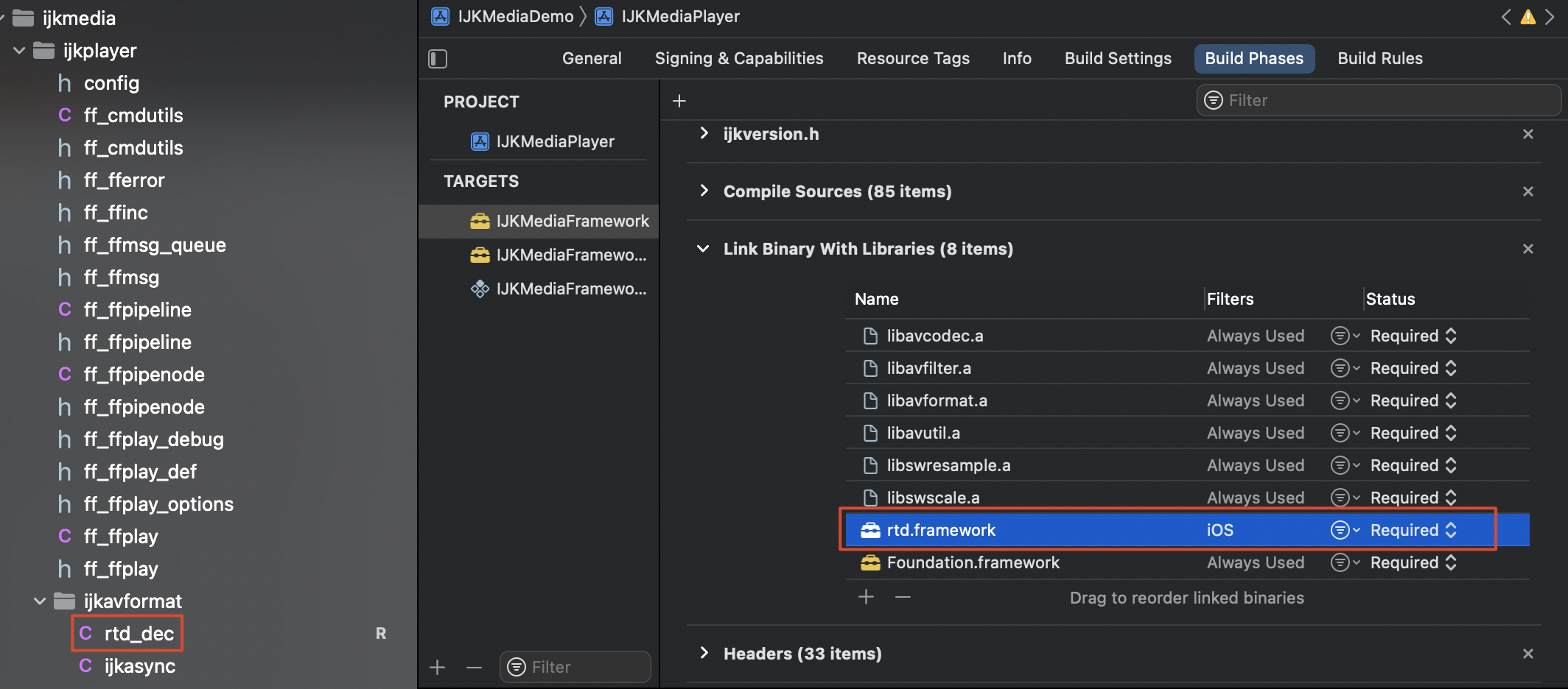The width and height of the screenshot is (1568, 689).
Task: Click the ijkplayer folder icon
Action: [44, 51]
